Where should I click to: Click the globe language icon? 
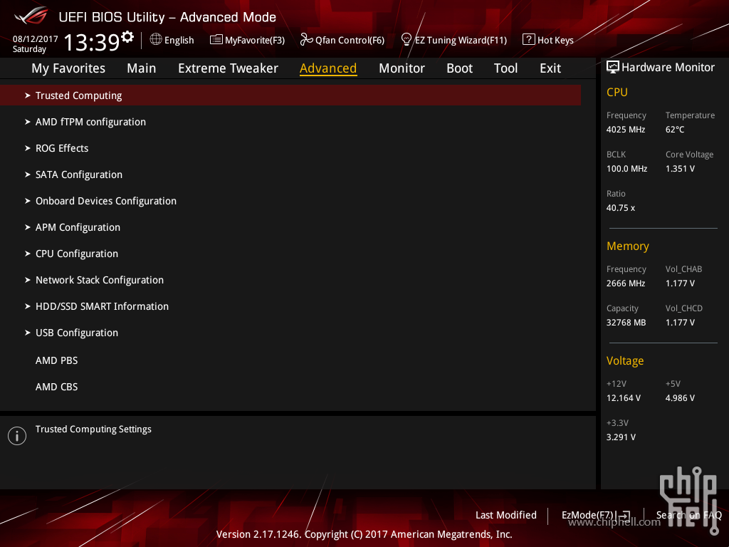click(x=156, y=40)
